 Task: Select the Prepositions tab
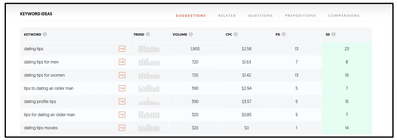[x=301, y=16]
